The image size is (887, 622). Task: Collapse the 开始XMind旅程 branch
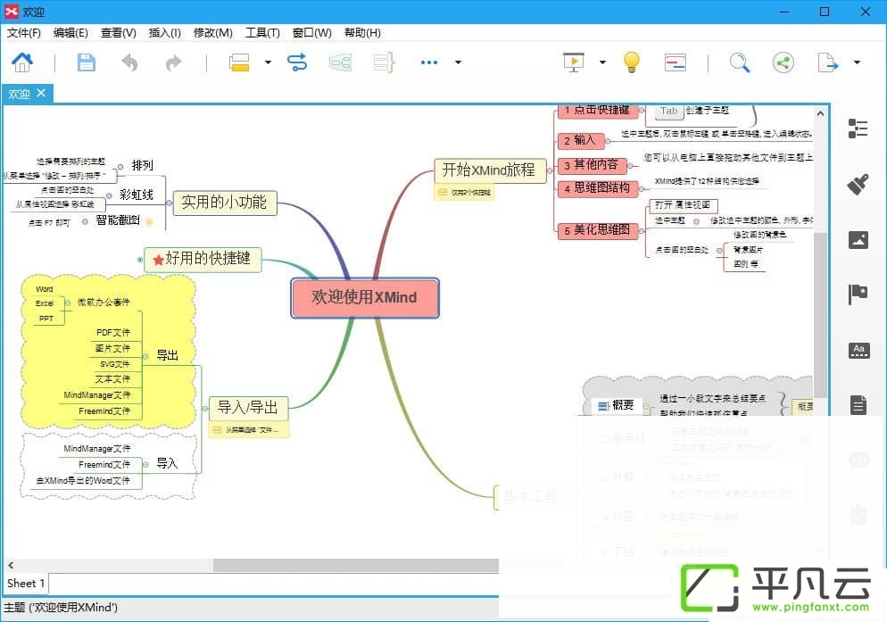[x=550, y=170]
